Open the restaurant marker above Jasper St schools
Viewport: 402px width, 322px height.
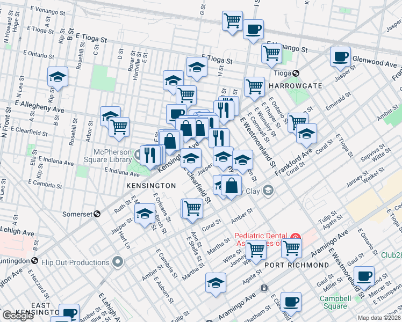[219, 139]
